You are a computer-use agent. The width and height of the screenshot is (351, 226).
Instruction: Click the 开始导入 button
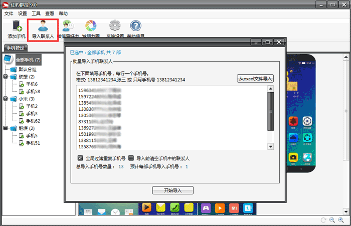coord(173,190)
